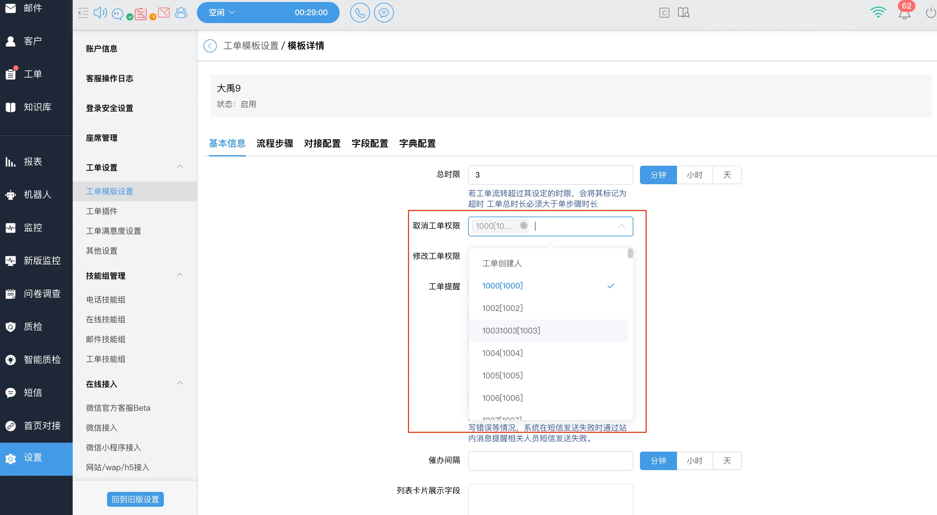The height and width of the screenshot is (515, 937).
Task: Switch to the 对接配置 tab
Action: (x=322, y=144)
